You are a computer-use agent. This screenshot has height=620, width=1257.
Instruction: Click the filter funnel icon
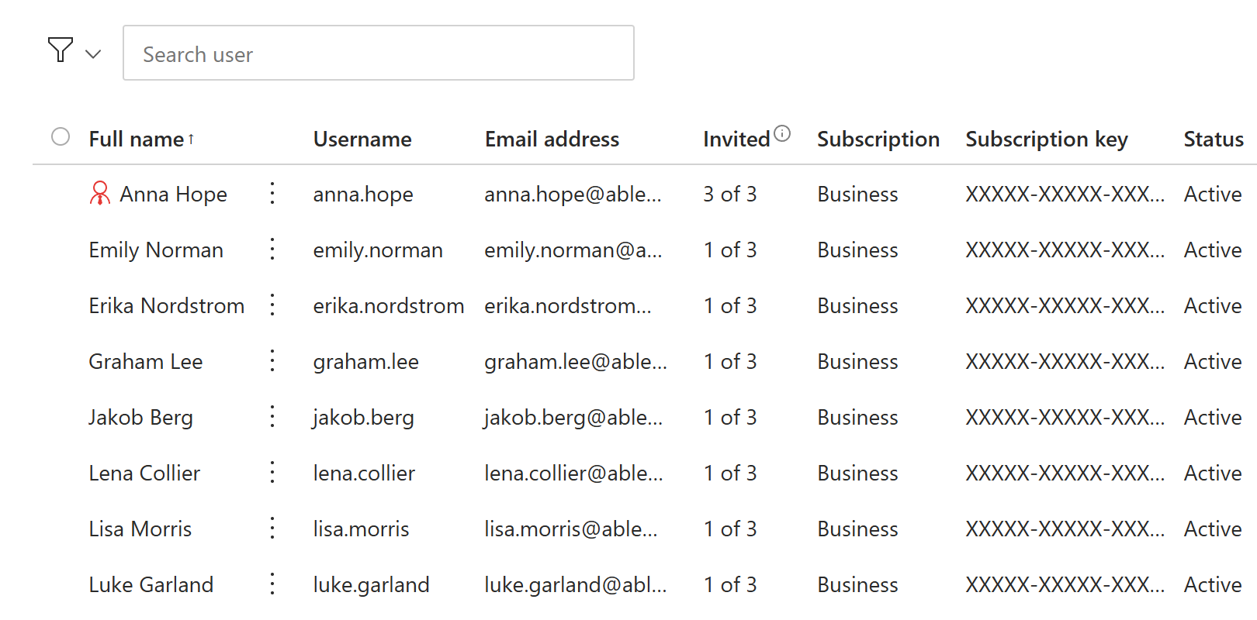click(x=61, y=50)
